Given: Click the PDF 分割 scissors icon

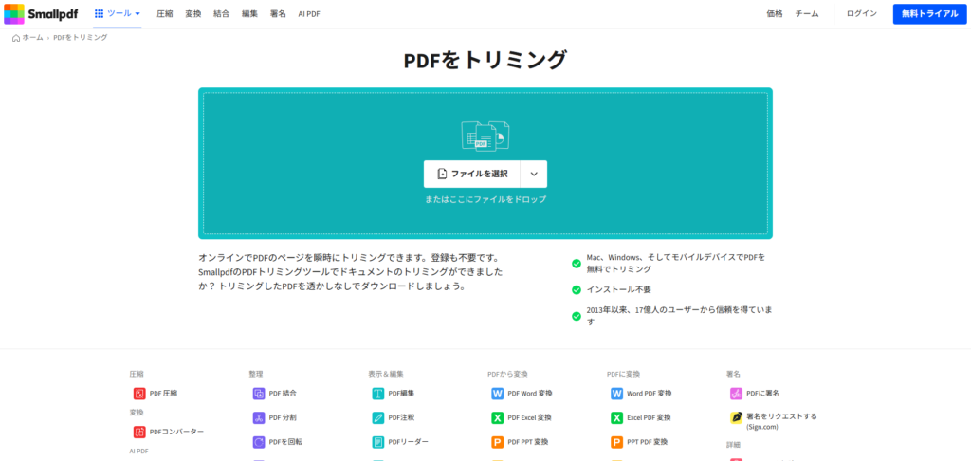Looking at the screenshot, I should tap(259, 417).
